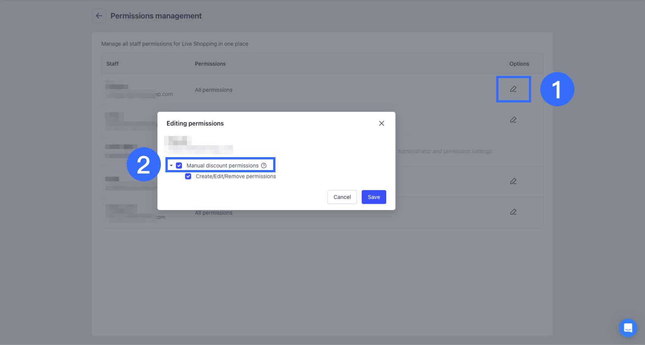Click the edit pencil in the last staff row
The height and width of the screenshot is (345, 645).
tap(513, 212)
